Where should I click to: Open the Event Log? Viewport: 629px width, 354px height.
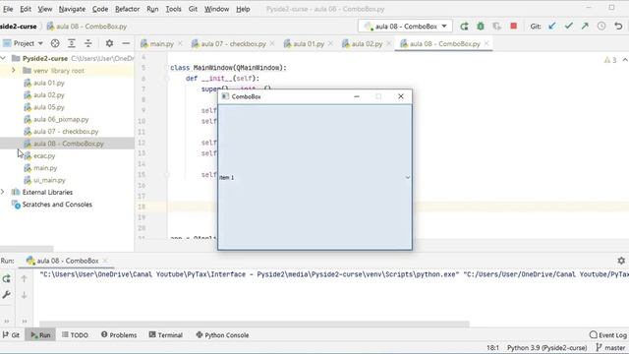click(608, 334)
